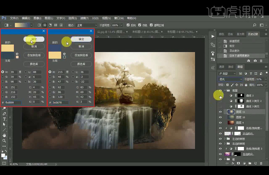Click the diamond gradient type icon
Image resolution: width=269 pixels, height=175 pixels.
[x=61, y=25]
